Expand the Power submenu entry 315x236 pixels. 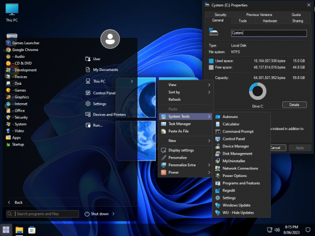186,172
